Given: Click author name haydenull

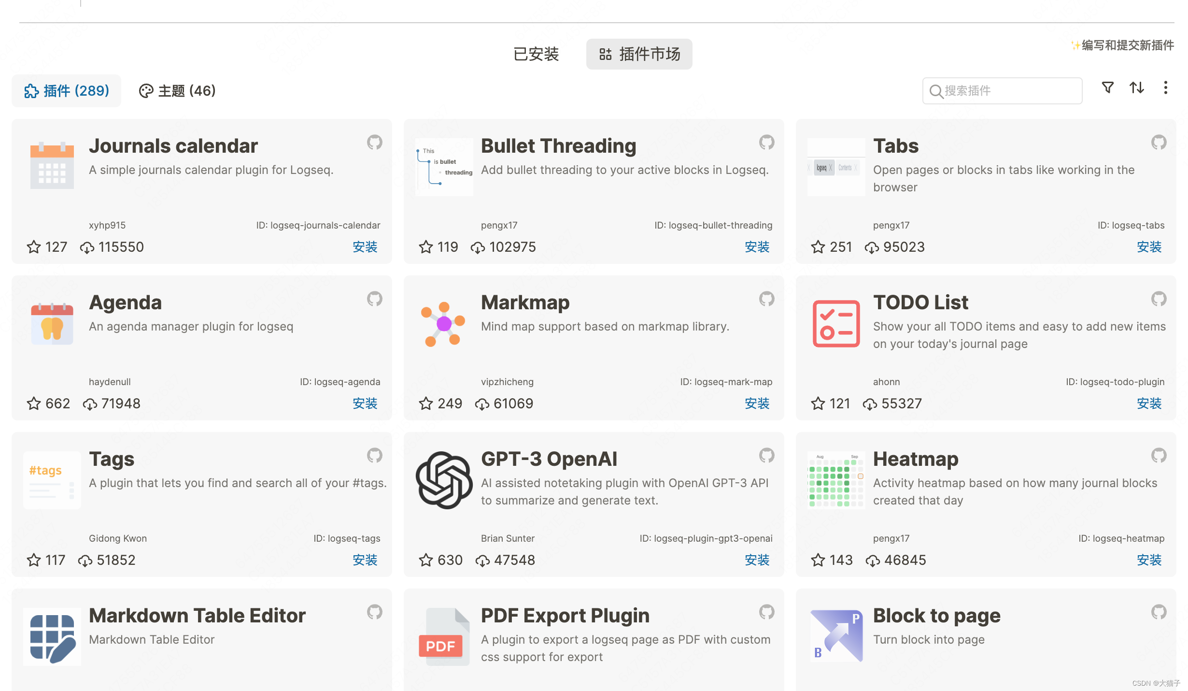Looking at the screenshot, I should (x=110, y=382).
